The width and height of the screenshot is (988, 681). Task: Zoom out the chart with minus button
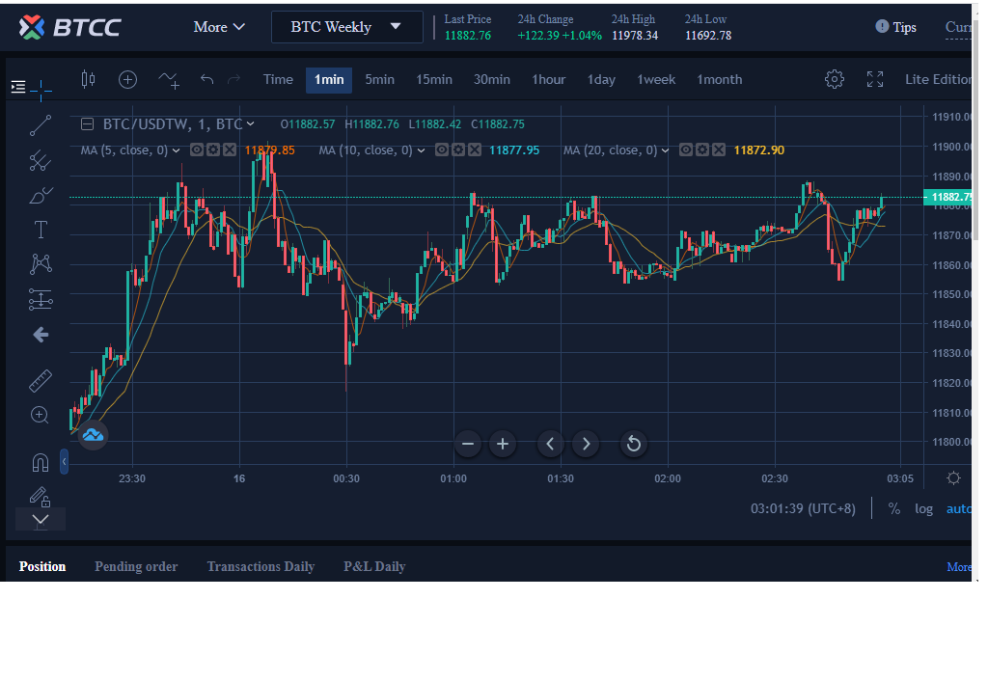(x=468, y=444)
